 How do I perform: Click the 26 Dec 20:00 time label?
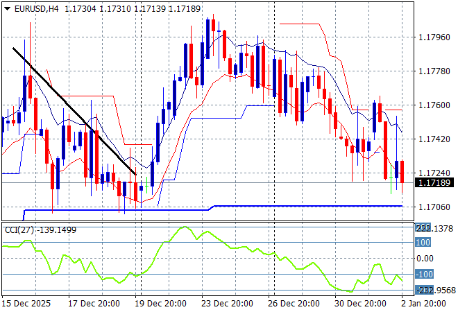click(294, 304)
